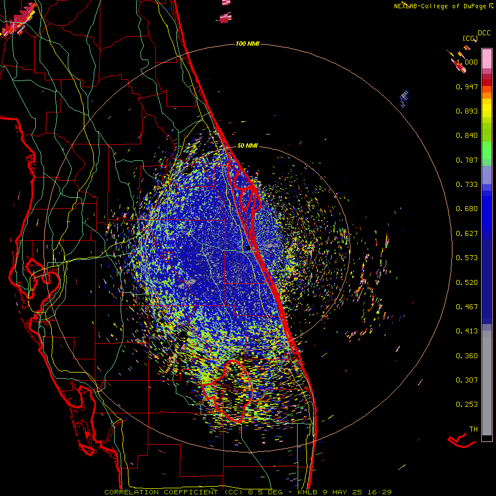Click the [CC] legend header
Image resolution: width=496 pixels, height=496 pixels.
(x=470, y=39)
